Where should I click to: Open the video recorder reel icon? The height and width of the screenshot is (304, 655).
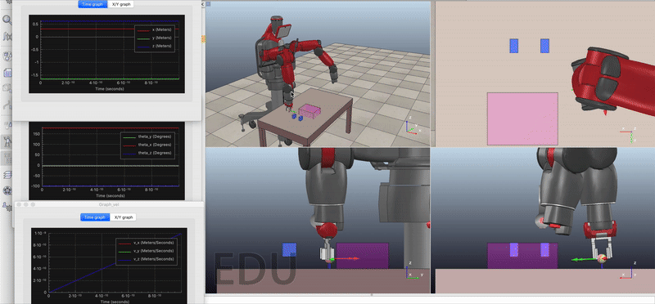coord(7,190)
